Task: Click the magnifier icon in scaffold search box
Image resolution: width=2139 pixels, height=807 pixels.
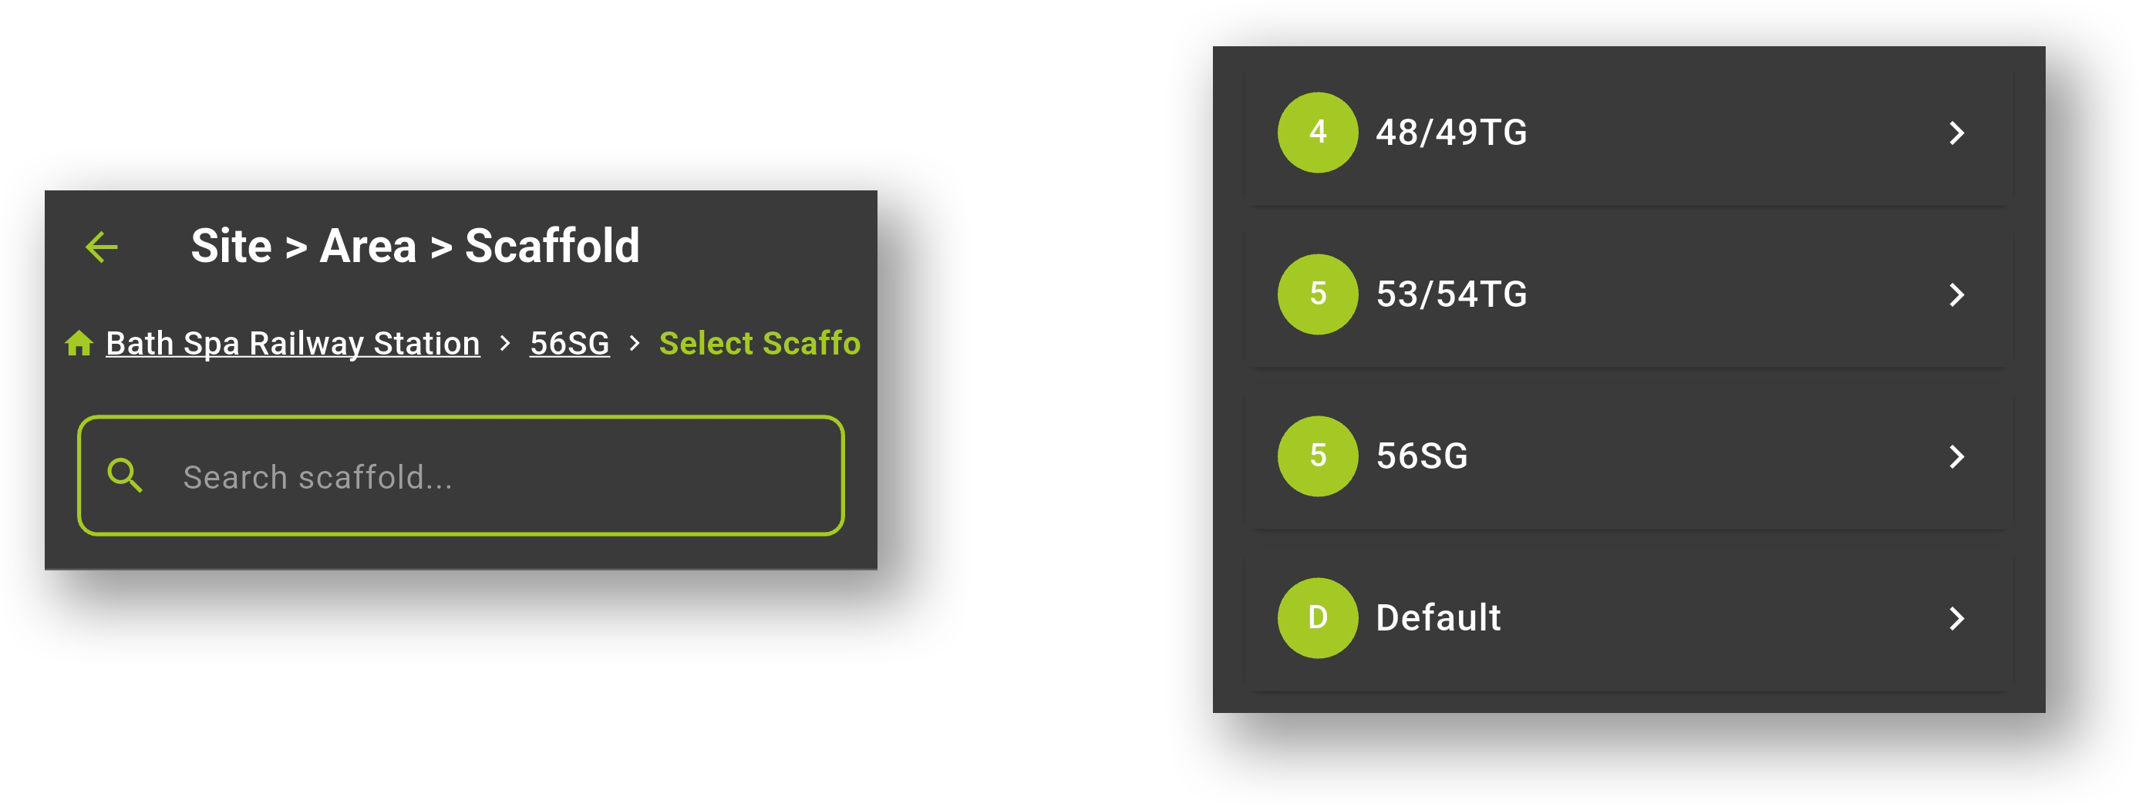Action: [x=125, y=476]
